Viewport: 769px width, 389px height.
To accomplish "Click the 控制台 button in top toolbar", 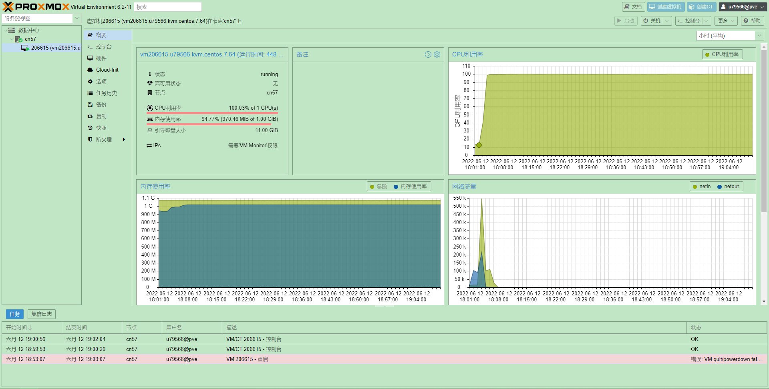I will coord(688,21).
